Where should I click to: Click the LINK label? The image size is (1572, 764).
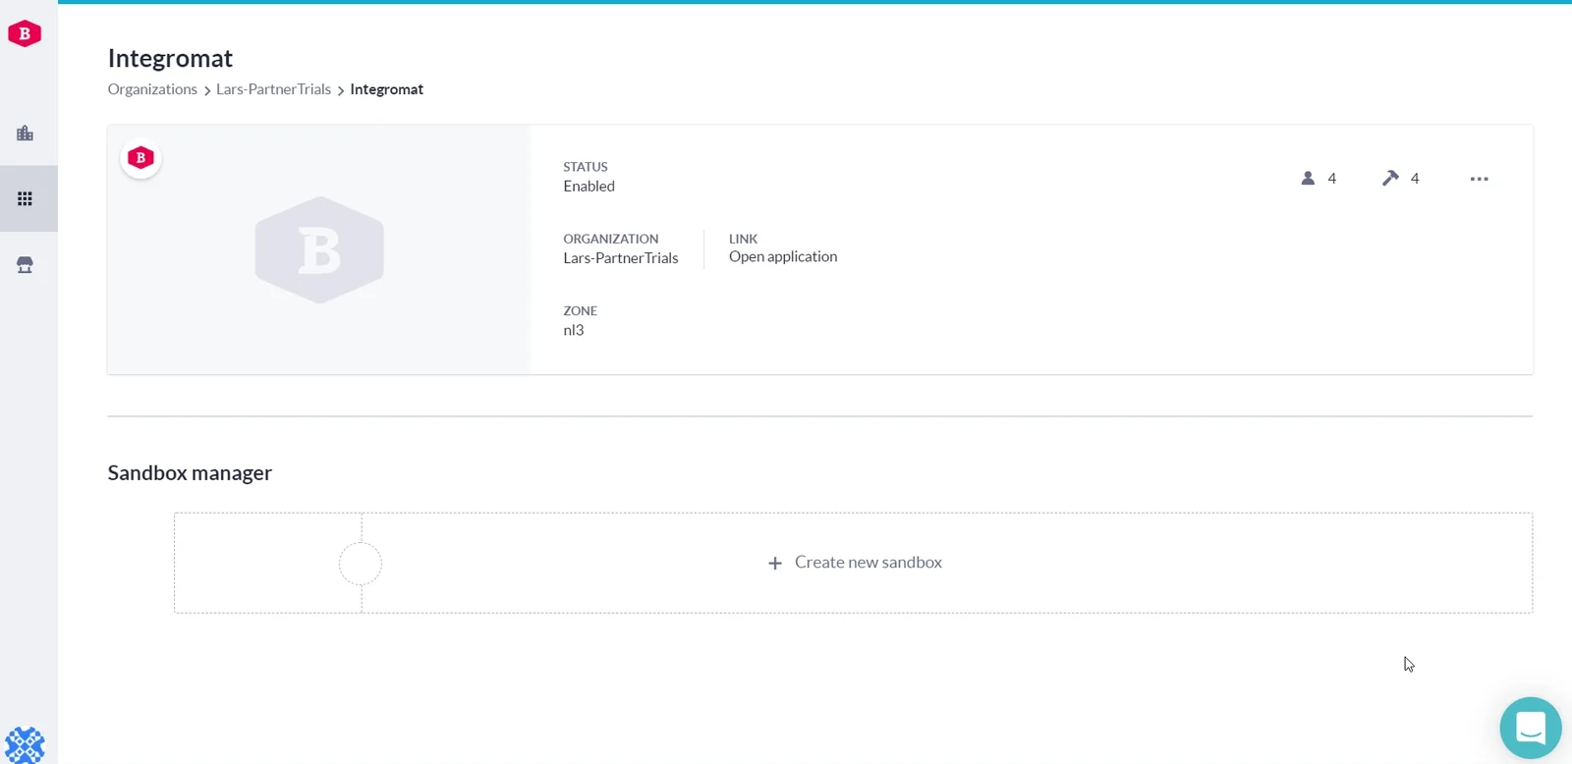click(744, 239)
